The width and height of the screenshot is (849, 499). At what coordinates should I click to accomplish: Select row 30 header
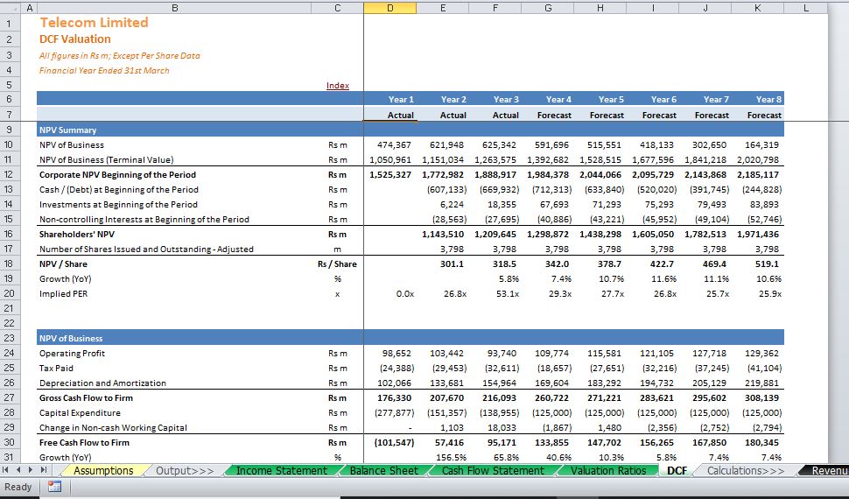pos(10,442)
